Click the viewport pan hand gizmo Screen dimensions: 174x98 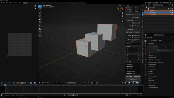coord(122,16)
